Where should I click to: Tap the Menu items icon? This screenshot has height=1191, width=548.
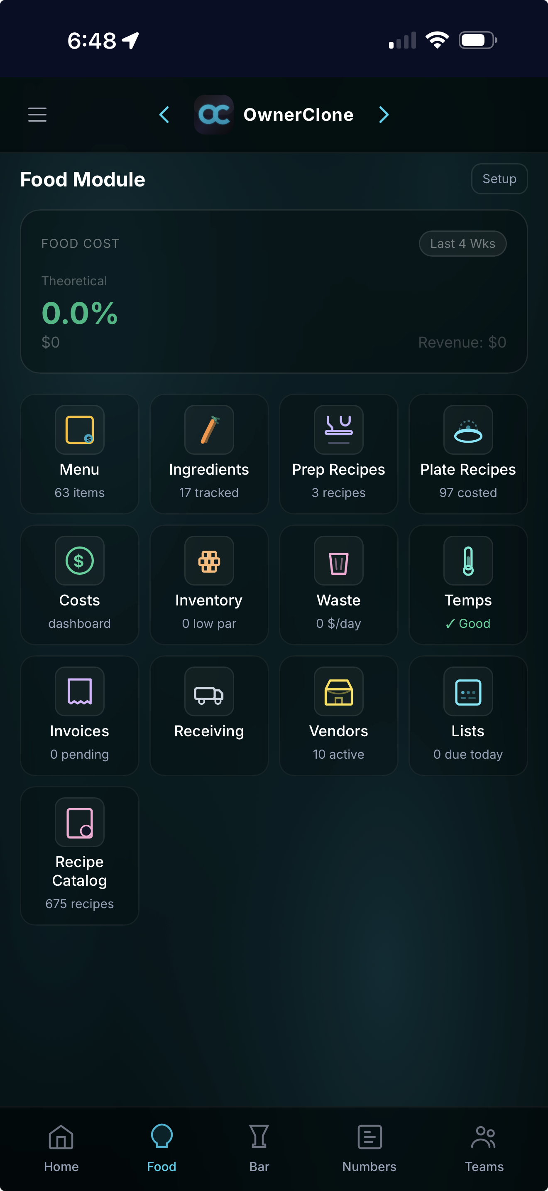pos(79,430)
